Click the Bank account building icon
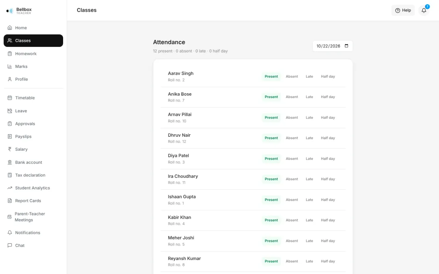 coord(10,162)
